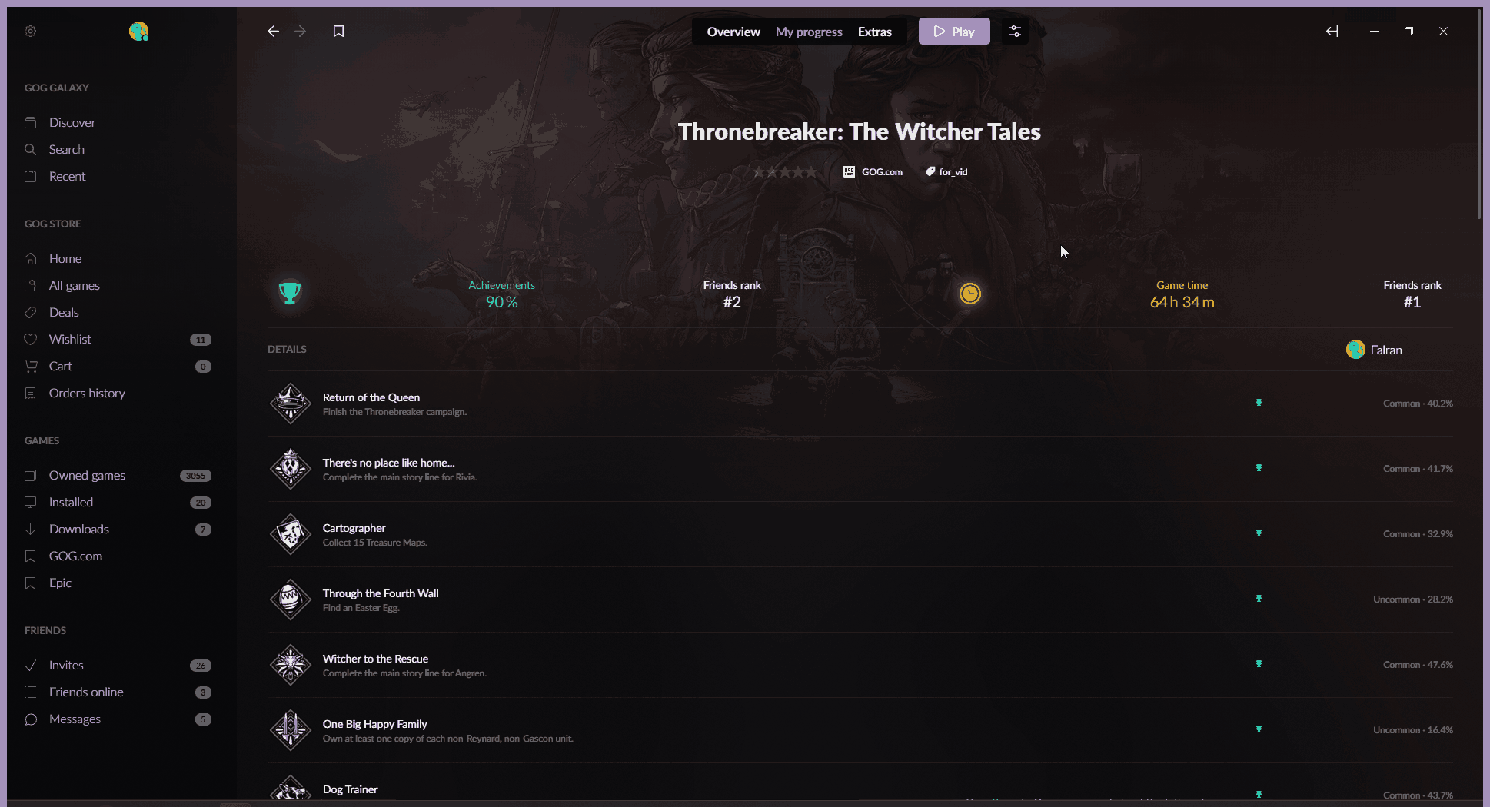The height and width of the screenshot is (807, 1490).
Task: Rate the game with fifth star
Action: [810, 172]
